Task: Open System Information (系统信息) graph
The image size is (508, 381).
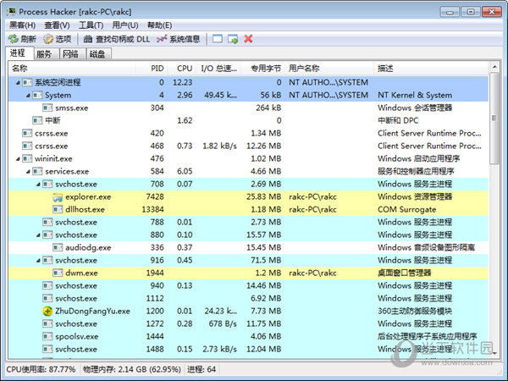Action: pyautogui.click(x=178, y=39)
